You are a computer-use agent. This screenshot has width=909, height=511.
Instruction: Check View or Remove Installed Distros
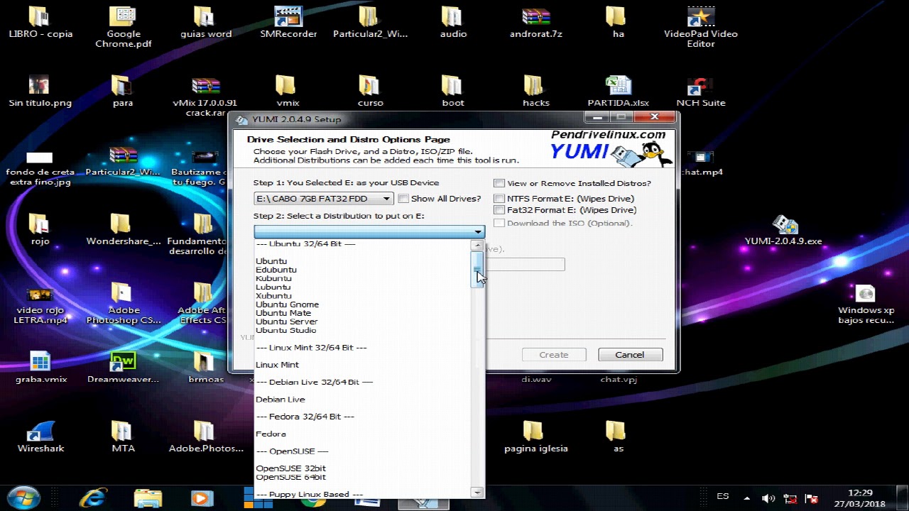point(499,183)
